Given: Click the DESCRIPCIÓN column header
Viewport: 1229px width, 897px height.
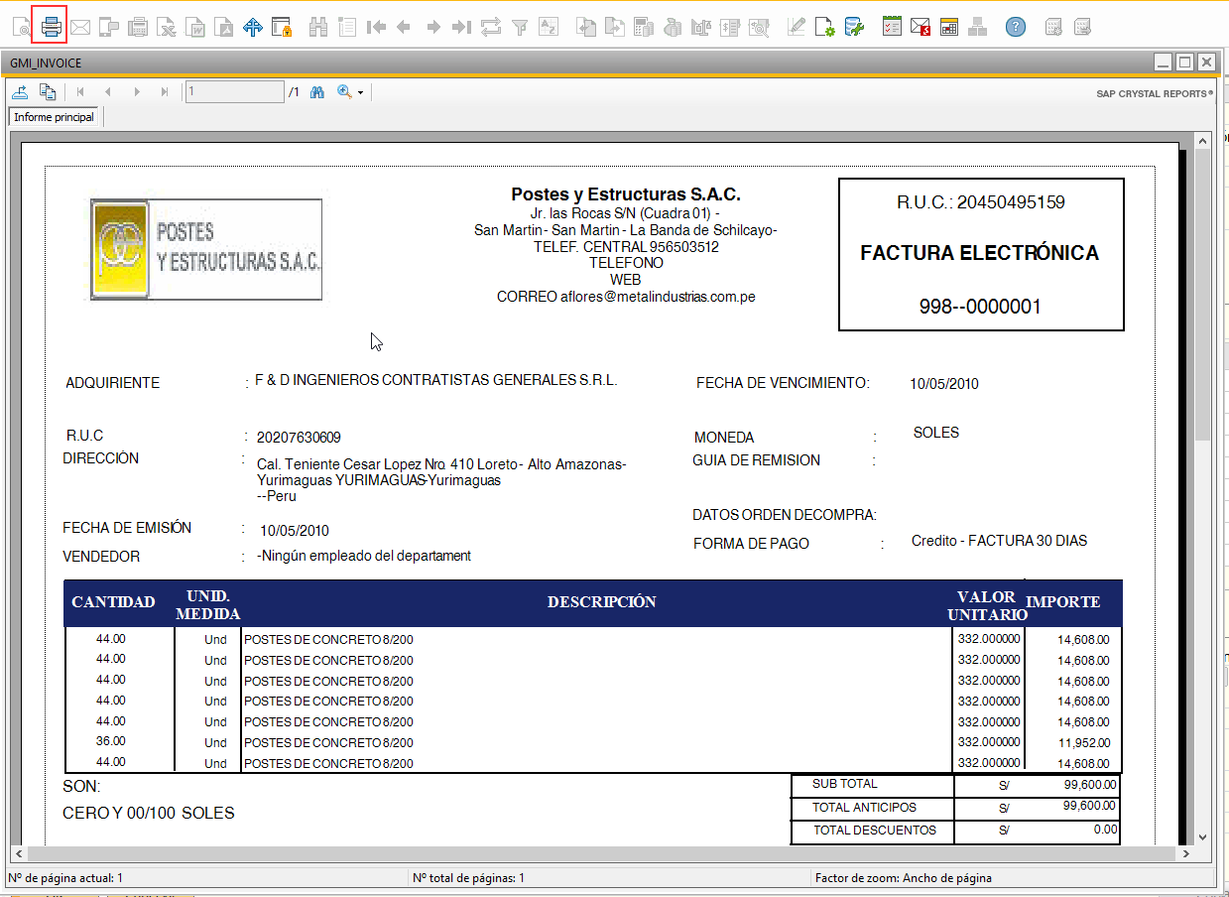Looking at the screenshot, I should pos(602,602).
